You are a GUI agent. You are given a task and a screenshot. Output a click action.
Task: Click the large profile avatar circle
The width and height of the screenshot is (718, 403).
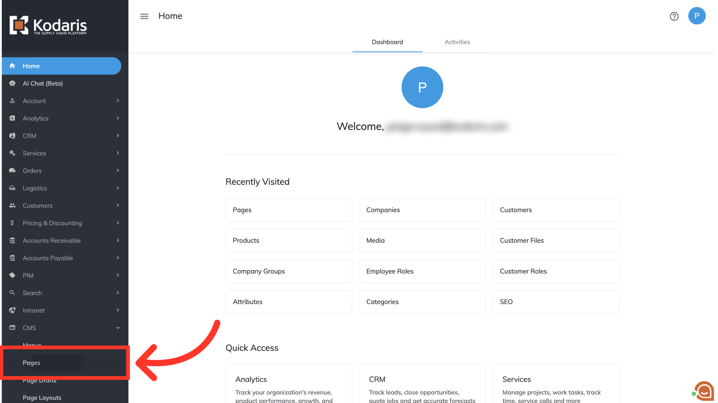coord(422,87)
